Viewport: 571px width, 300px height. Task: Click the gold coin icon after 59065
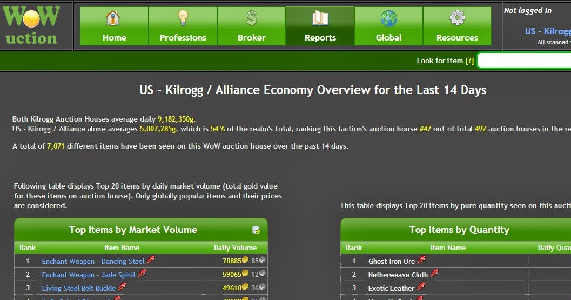pos(245,274)
